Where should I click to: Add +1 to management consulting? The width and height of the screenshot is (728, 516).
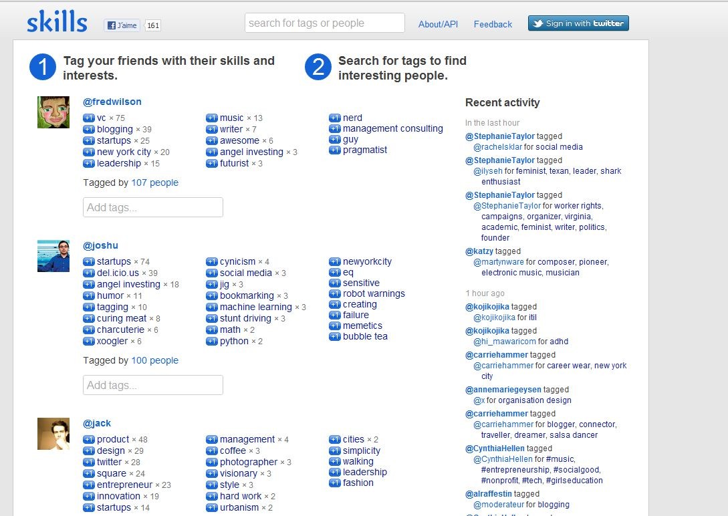tap(335, 128)
